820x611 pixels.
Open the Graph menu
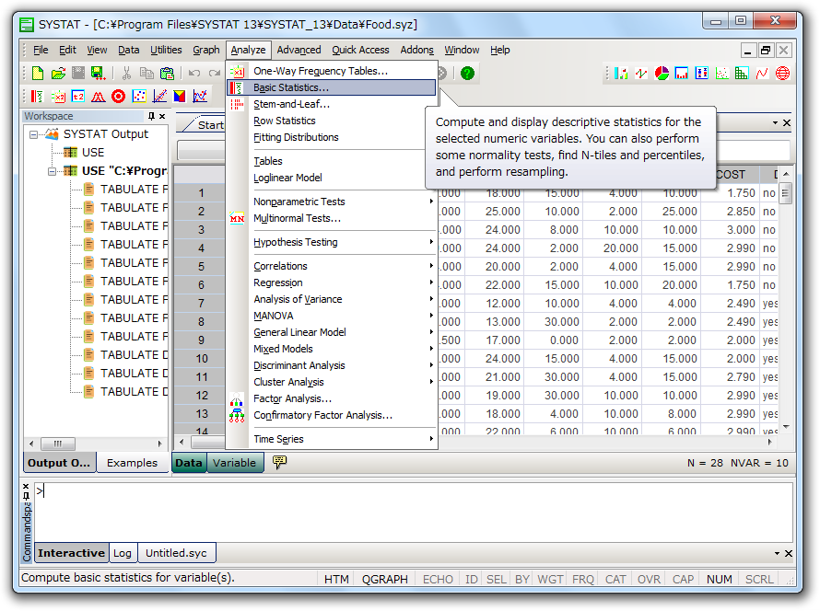tap(206, 50)
